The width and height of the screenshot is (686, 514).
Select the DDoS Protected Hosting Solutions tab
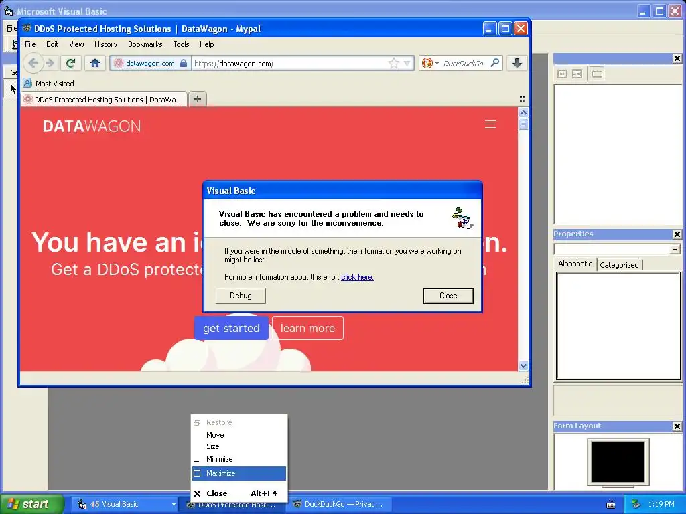coord(104,99)
